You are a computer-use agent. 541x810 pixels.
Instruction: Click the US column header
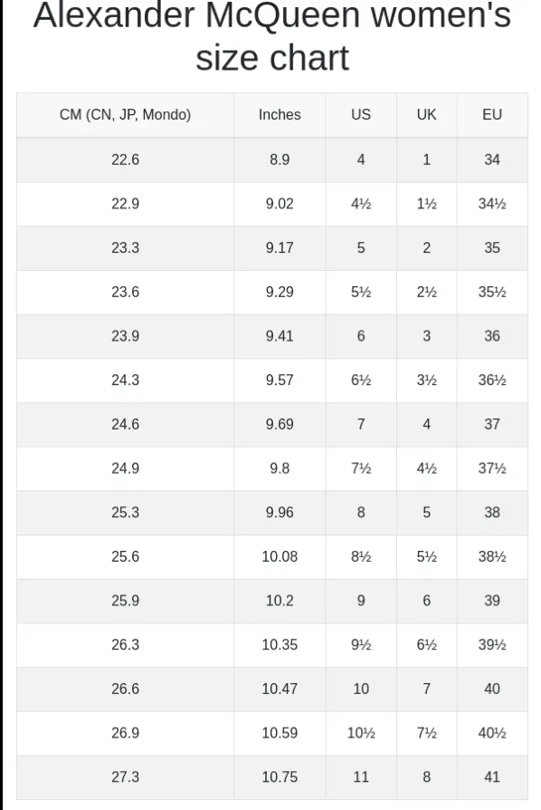[x=361, y=115]
